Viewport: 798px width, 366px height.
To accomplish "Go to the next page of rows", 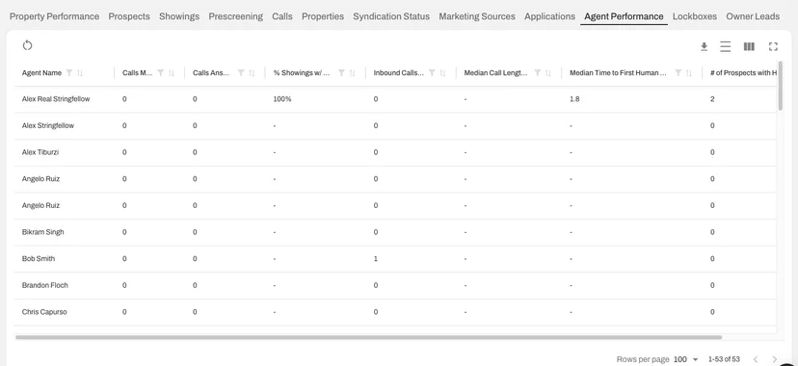I will point(775,359).
